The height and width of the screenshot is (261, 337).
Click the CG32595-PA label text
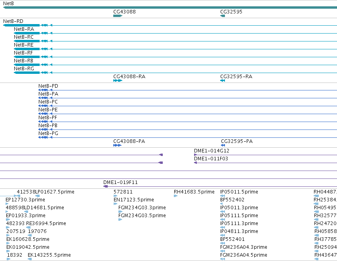click(237, 141)
